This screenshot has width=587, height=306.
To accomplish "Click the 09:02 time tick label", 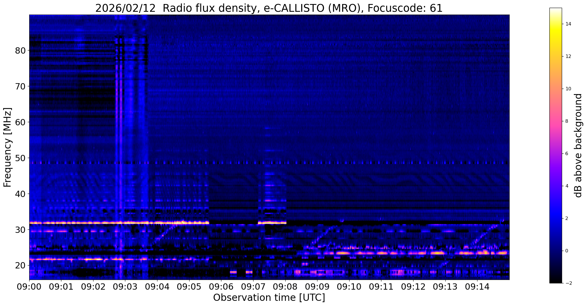I will (x=93, y=287).
